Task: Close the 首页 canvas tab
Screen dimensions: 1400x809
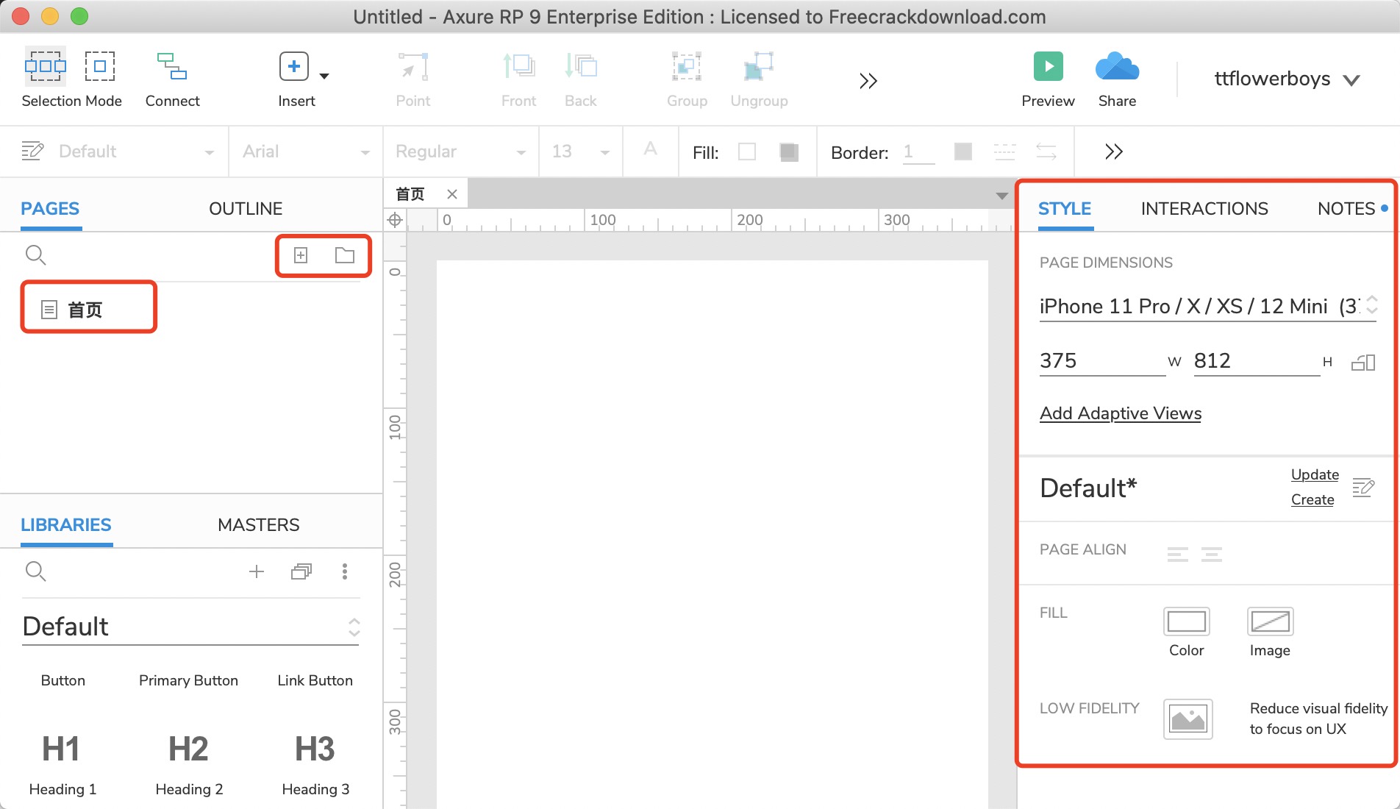Action: coord(452,194)
